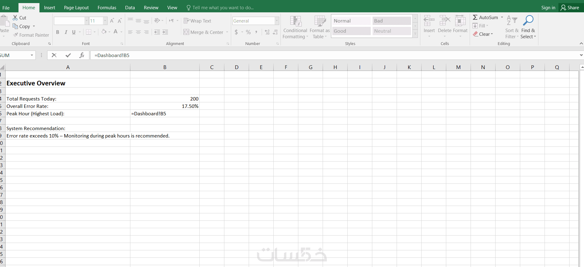584x267 pixels.
Task: Click the Font Color letter A
Action: point(116,31)
